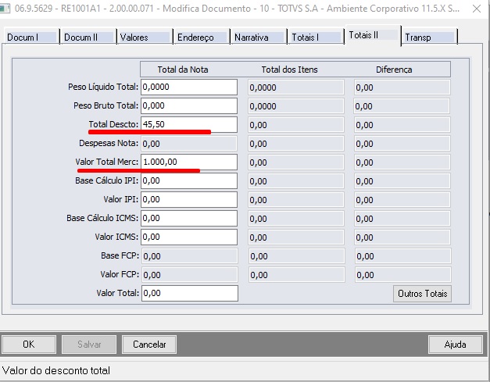This screenshot has width=490, height=382.
Task: Click the Despesas Nota label
Action: tap(109, 143)
